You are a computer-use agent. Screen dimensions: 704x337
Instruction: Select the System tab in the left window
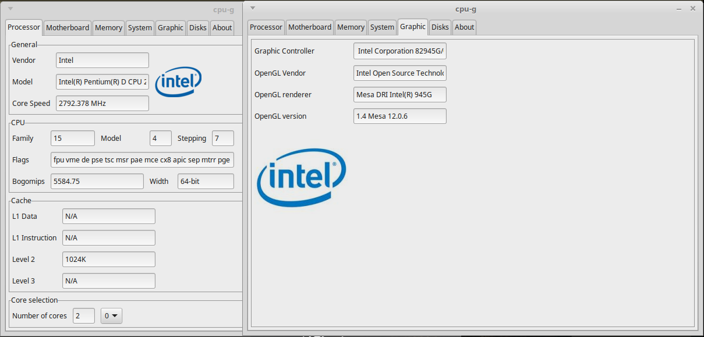(x=140, y=27)
